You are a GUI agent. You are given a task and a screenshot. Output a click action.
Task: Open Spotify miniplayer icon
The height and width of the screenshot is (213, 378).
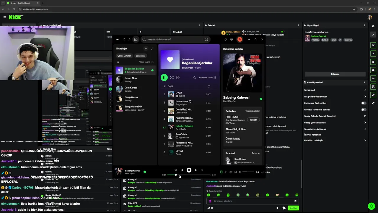pos(258,172)
